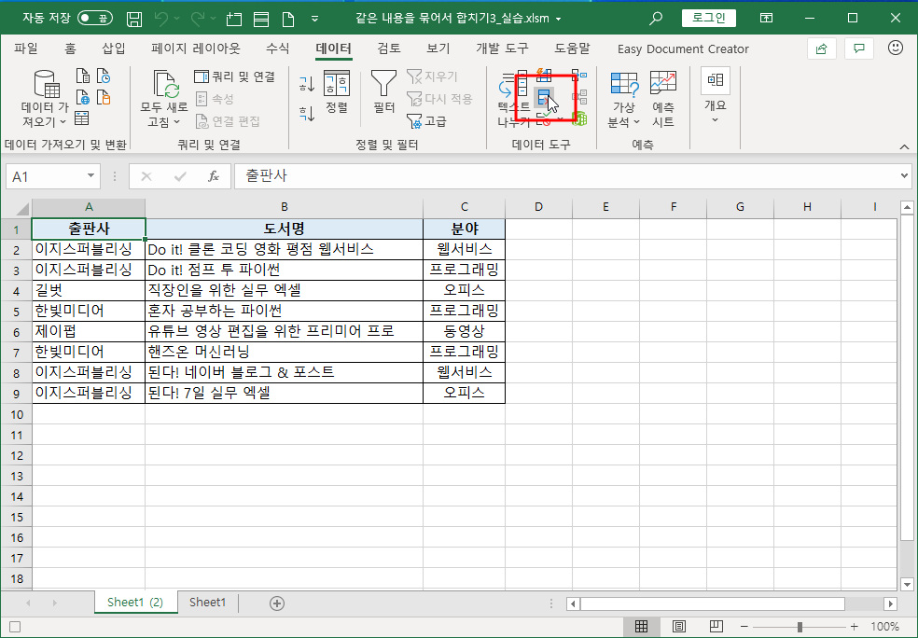Select cell containing 핸즈온 머신러닝
The width and height of the screenshot is (918, 638).
(284, 352)
